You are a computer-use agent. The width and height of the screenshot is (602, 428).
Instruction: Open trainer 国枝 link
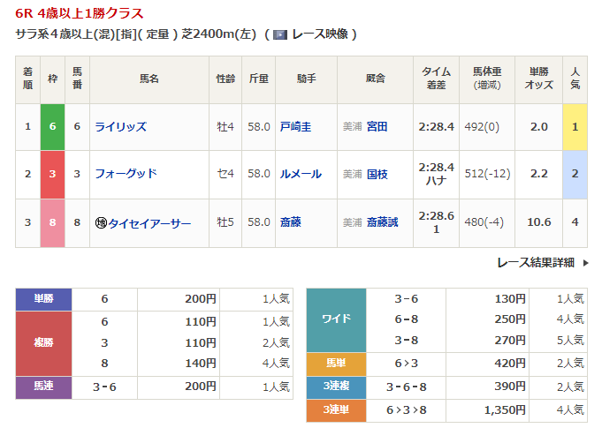coord(377,174)
